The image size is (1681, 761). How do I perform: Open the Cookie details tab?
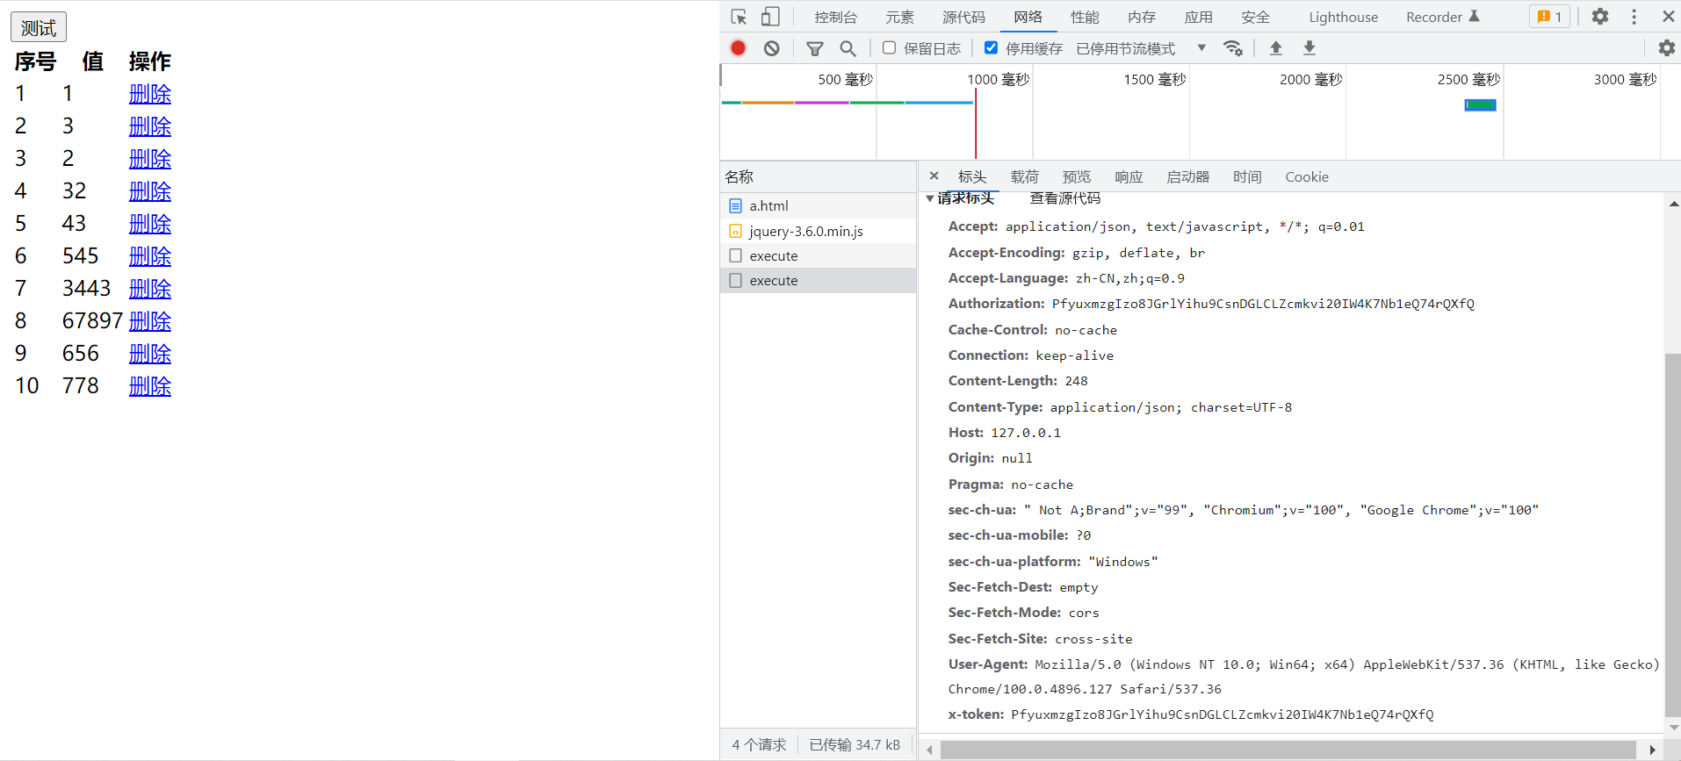point(1307,176)
